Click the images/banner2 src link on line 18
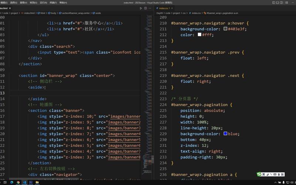 124,122
